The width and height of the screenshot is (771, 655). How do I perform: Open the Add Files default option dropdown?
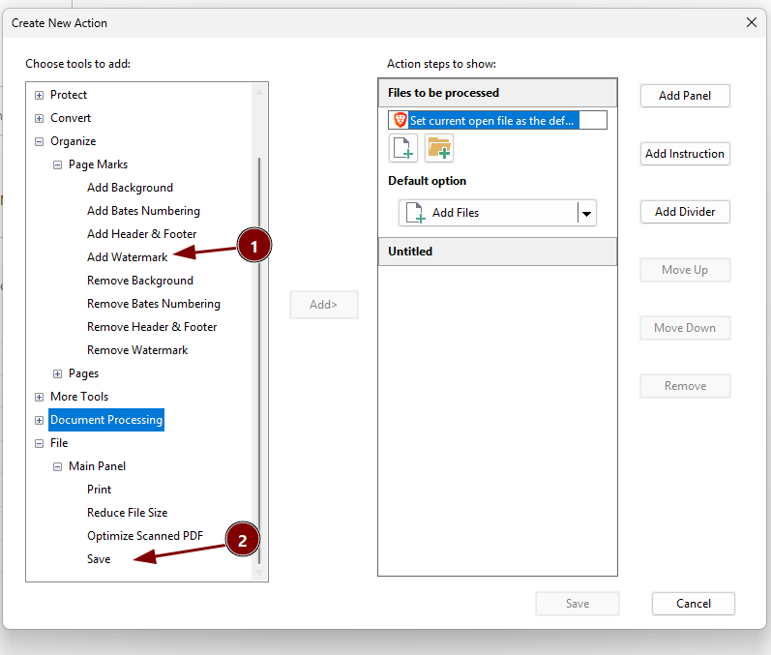586,213
